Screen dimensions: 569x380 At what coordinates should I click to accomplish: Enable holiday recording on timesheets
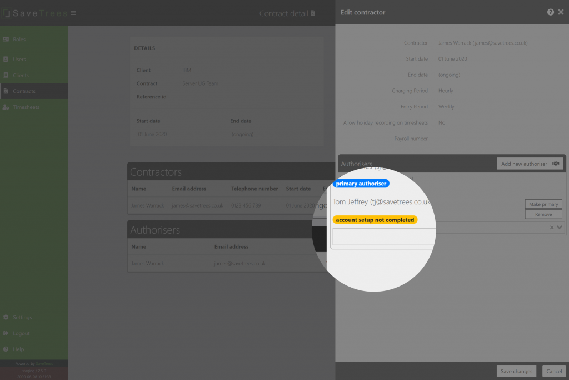[x=442, y=122]
